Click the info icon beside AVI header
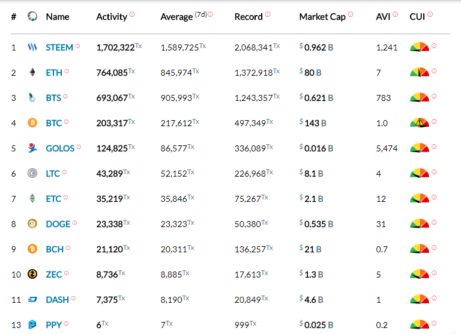Screen dimensions: 461x334 pyautogui.click(x=395, y=14)
